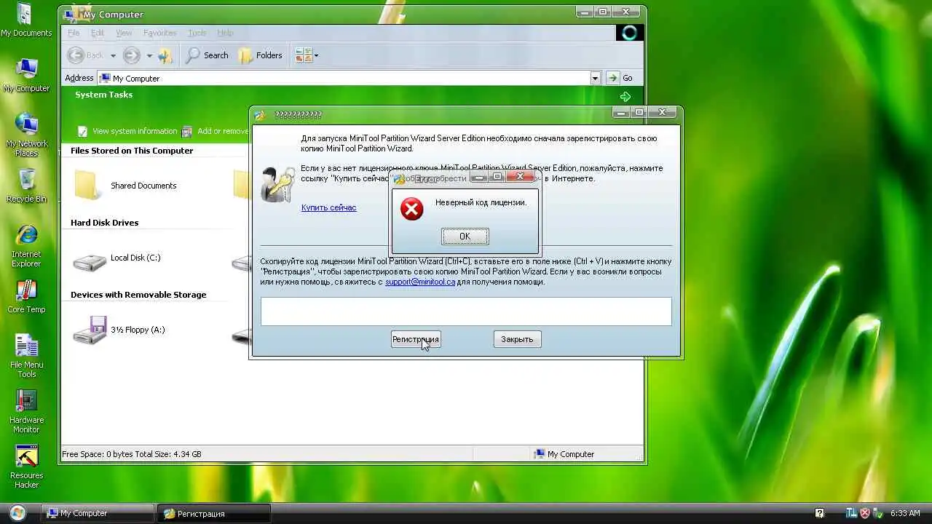
Task: Click support@minitool.ca email link
Action: (x=420, y=282)
